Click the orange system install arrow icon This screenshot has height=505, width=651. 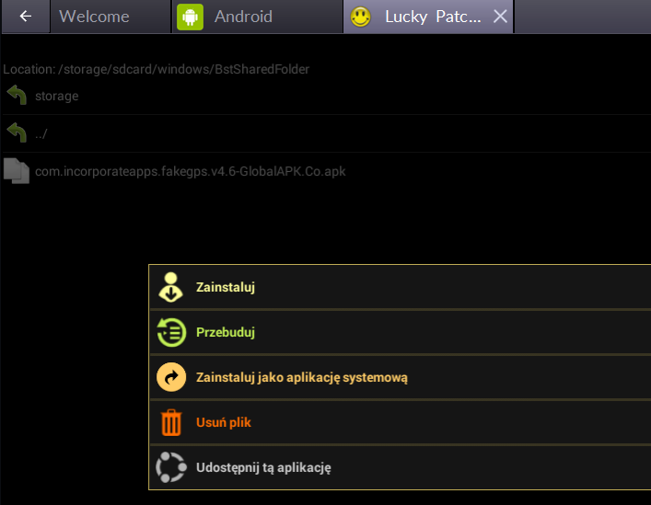coord(171,377)
